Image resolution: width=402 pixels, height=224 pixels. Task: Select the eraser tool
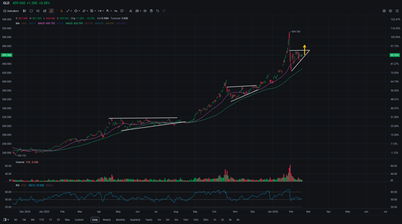131,11
